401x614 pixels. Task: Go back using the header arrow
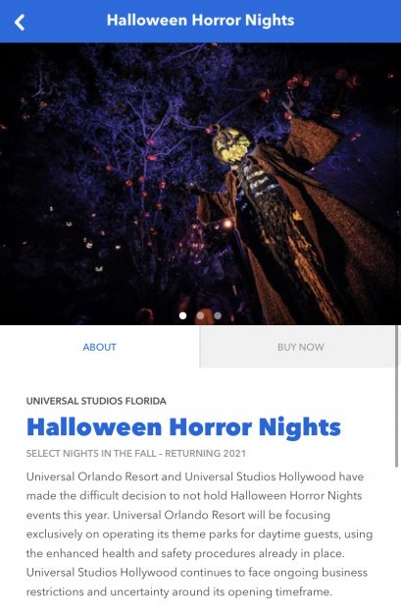(x=20, y=23)
